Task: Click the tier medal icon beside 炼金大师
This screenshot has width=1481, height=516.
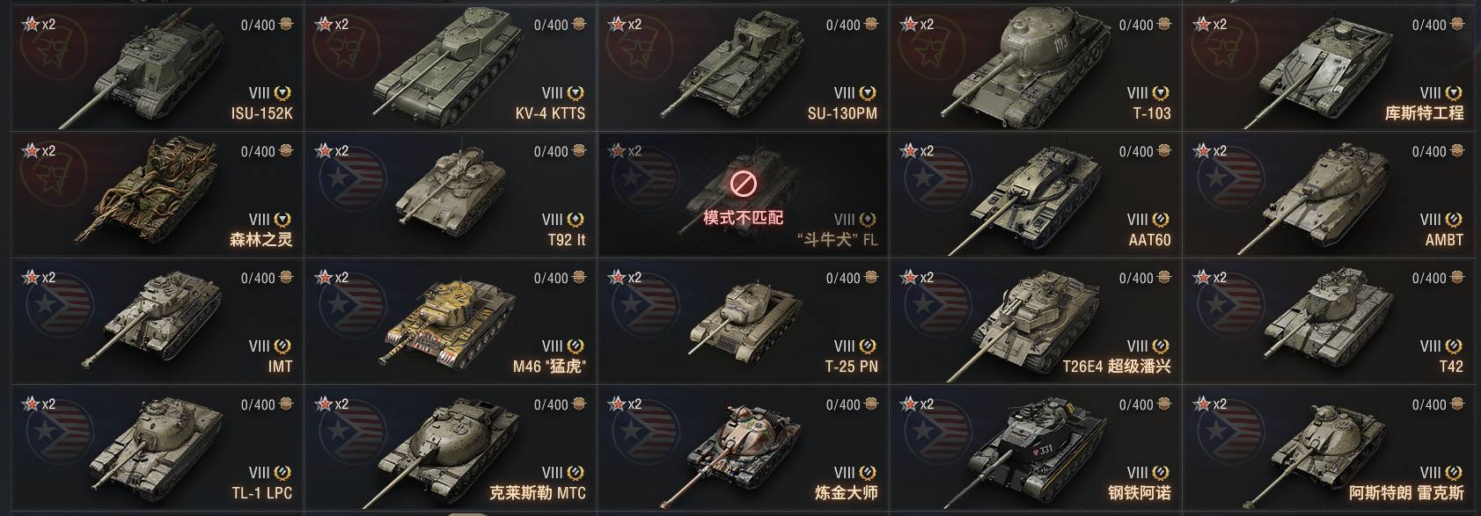Action: tap(869, 473)
